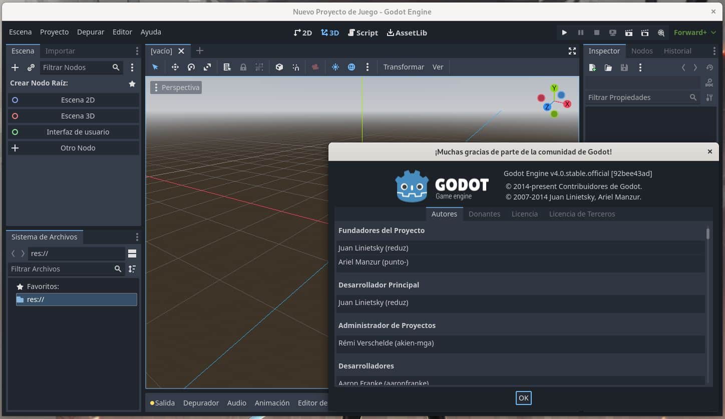Click the lock selected node icon

click(x=243, y=67)
